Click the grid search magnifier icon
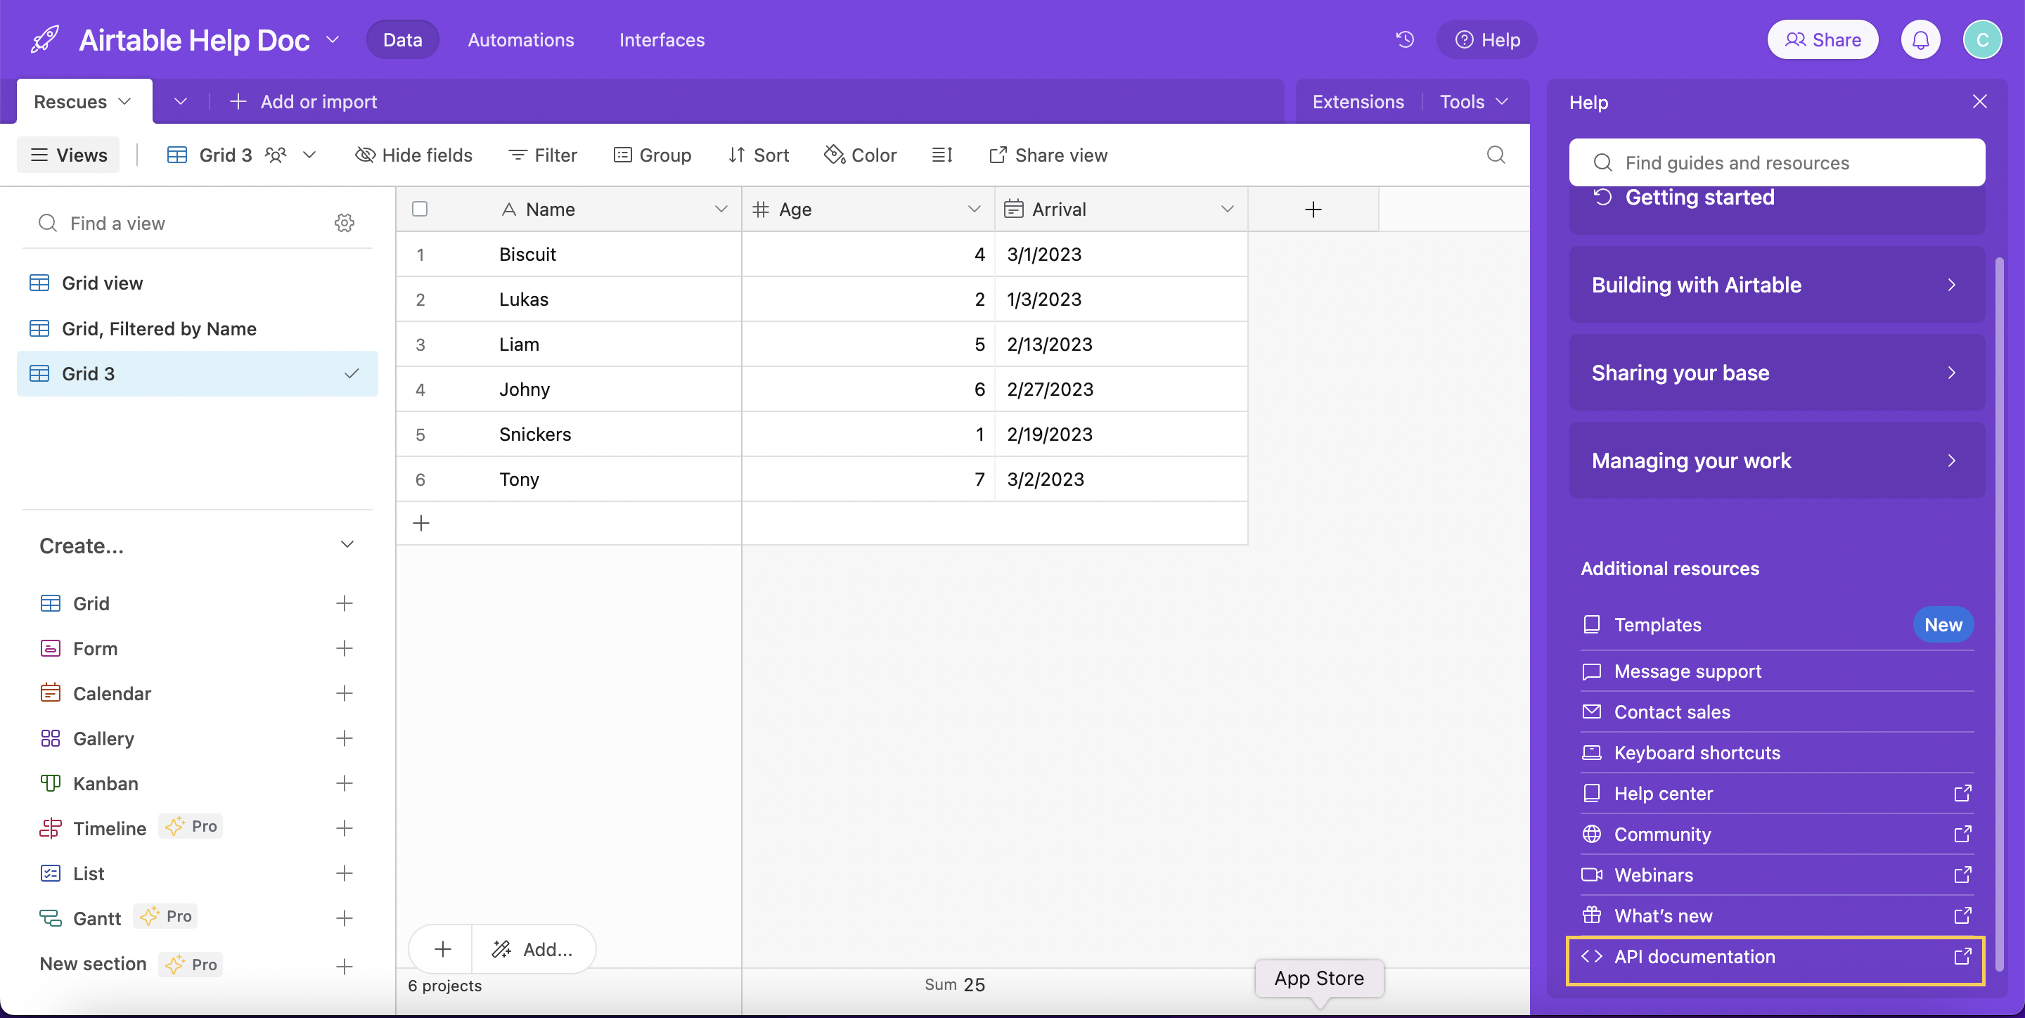 click(x=1496, y=155)
